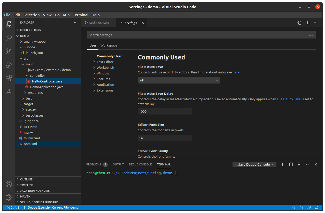Click the Auto Save Delay input field

pyautogui.click(x=165, y=111)
